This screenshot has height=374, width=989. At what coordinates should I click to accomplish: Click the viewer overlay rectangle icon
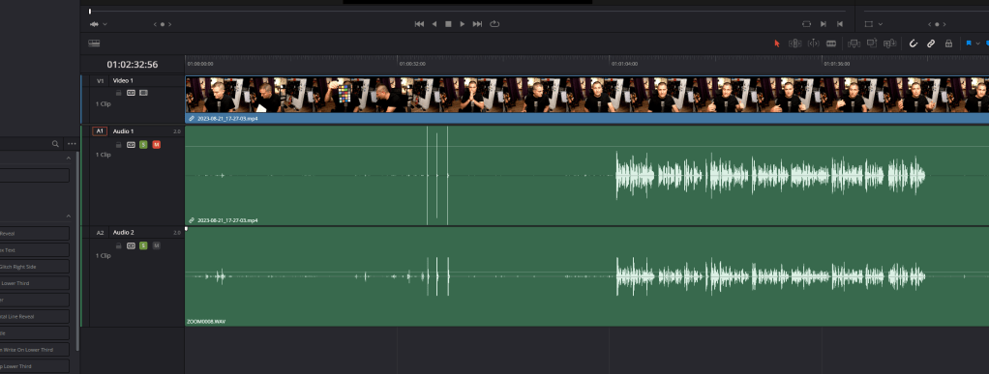869,24
